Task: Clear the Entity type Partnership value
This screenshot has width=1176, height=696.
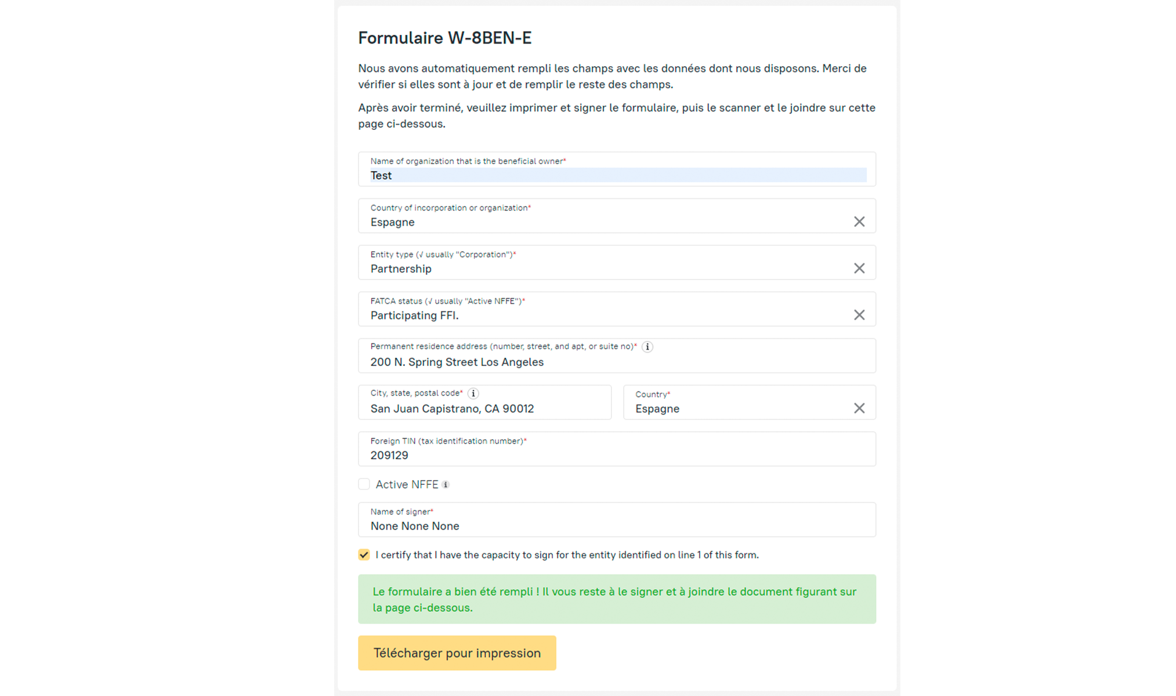Action: click(x=859, y=269)
